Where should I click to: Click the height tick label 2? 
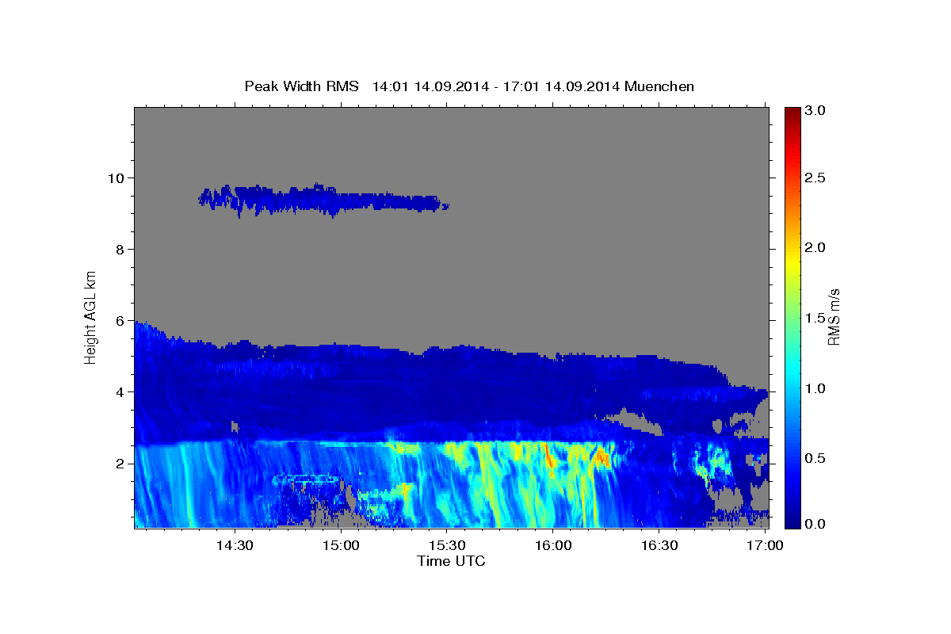click(x=121, y=463)
